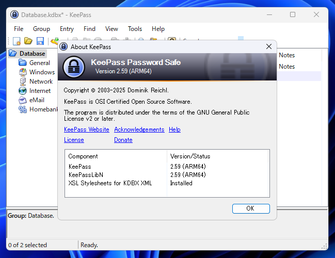Click the second Notes cell in entry list
Image resolution: width=335 pixels, height=258 pixels.
(x=286, y=67)
